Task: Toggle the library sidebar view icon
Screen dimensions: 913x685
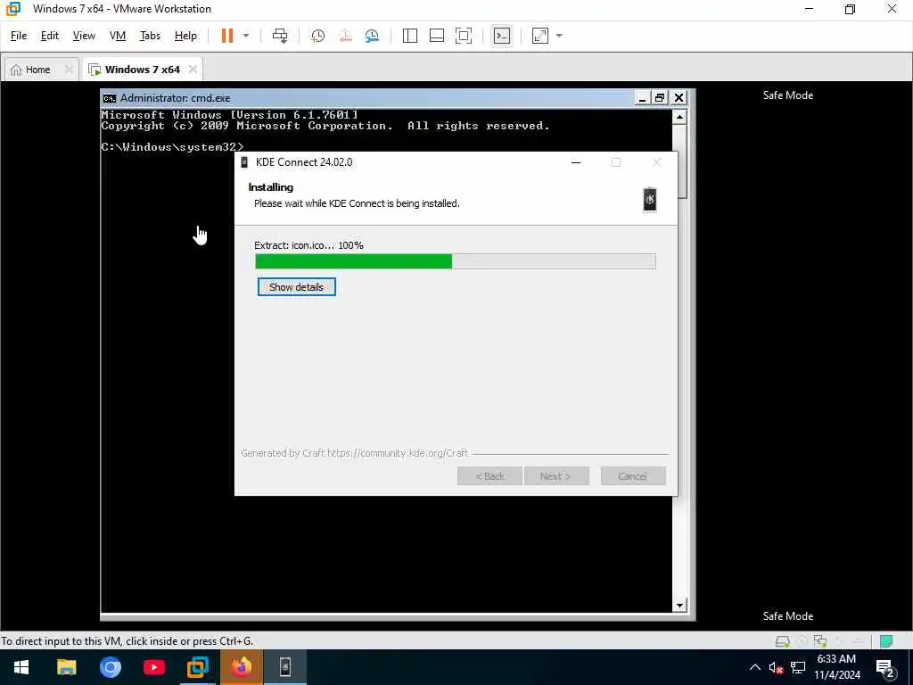Action: [x=410, y=36]
